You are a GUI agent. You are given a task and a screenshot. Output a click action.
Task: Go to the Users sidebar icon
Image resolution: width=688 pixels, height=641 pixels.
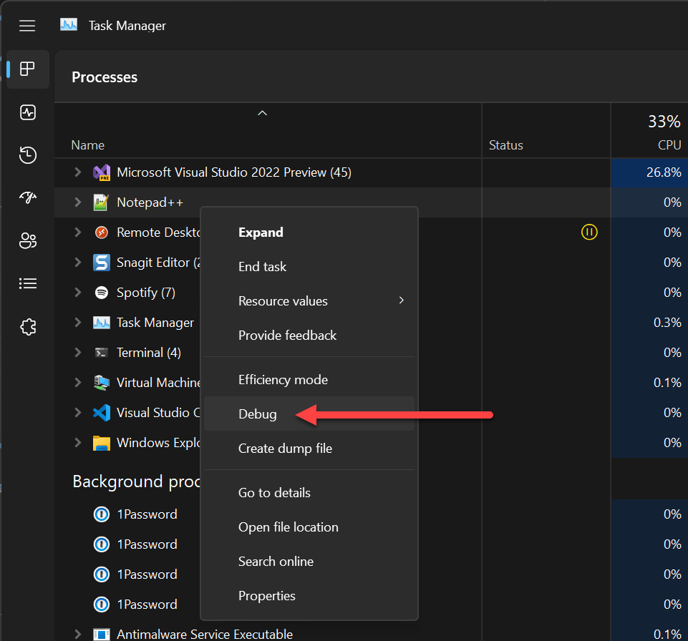(x=28, y=241)
